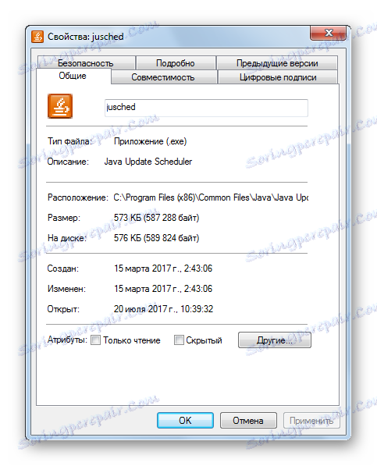Click the Свойства: jusched title bar text
The width and height of the screenshot is (377, 466).
click(86, 37)
